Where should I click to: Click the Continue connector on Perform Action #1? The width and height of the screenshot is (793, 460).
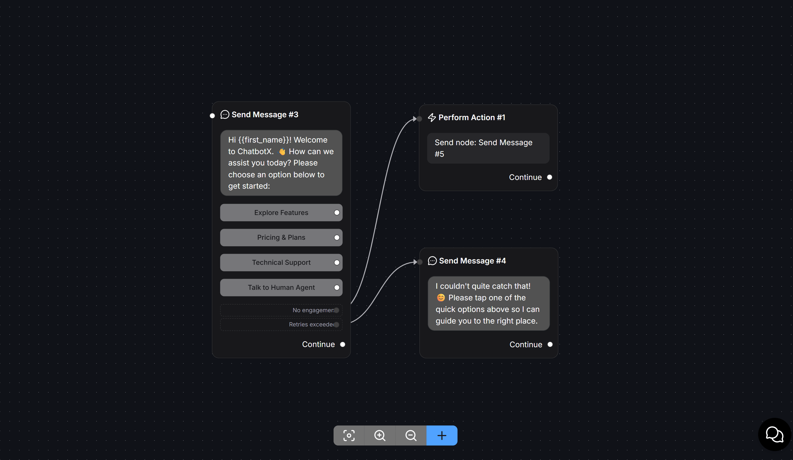pyautogui.click(x=549, y=177)
